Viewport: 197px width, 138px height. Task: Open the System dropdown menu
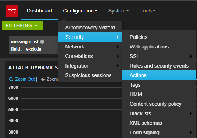tap(118, 11)
